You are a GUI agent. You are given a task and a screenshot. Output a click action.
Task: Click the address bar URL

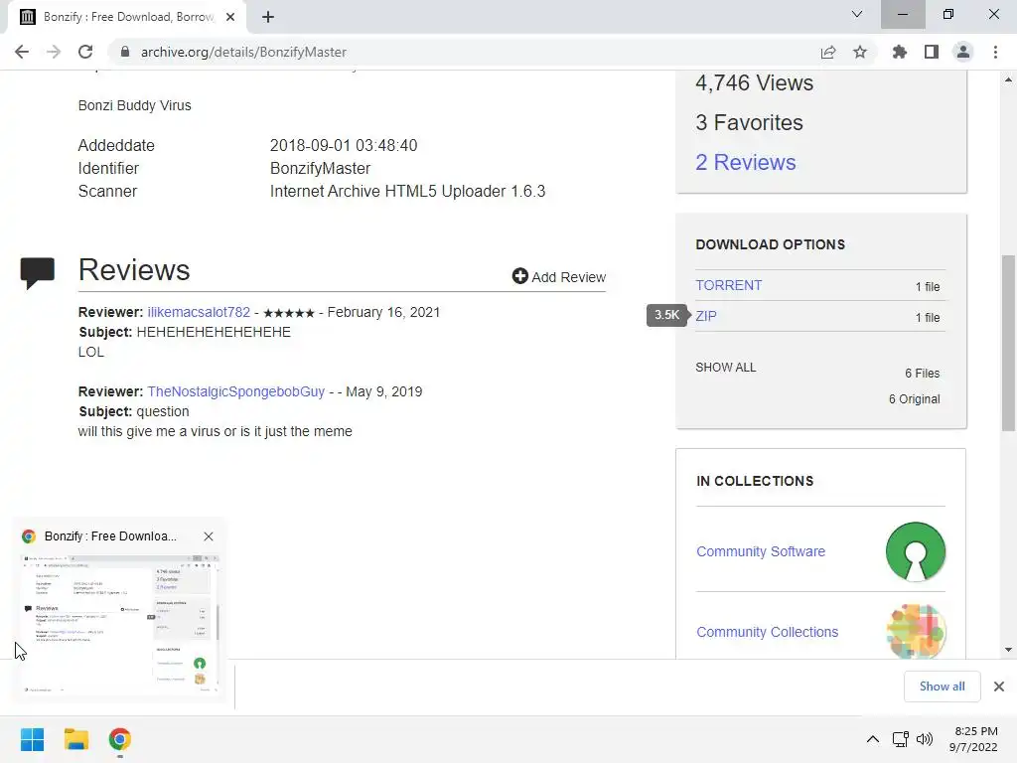click(x=243, y=52)
